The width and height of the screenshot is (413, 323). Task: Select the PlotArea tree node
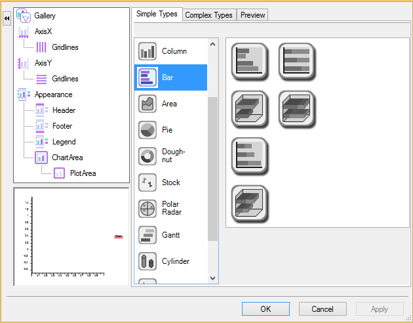point(83,173)
